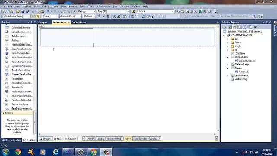Open the Server Explorer bottom tab

click(x=12, y=140)
